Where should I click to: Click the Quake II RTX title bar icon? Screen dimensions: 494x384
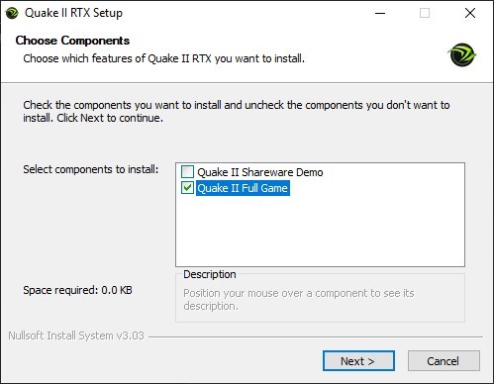point(12,13)
